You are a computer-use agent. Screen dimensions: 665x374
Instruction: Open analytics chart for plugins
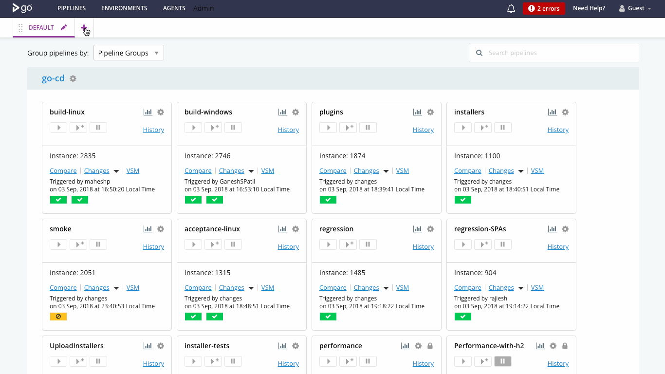point(418,112)
